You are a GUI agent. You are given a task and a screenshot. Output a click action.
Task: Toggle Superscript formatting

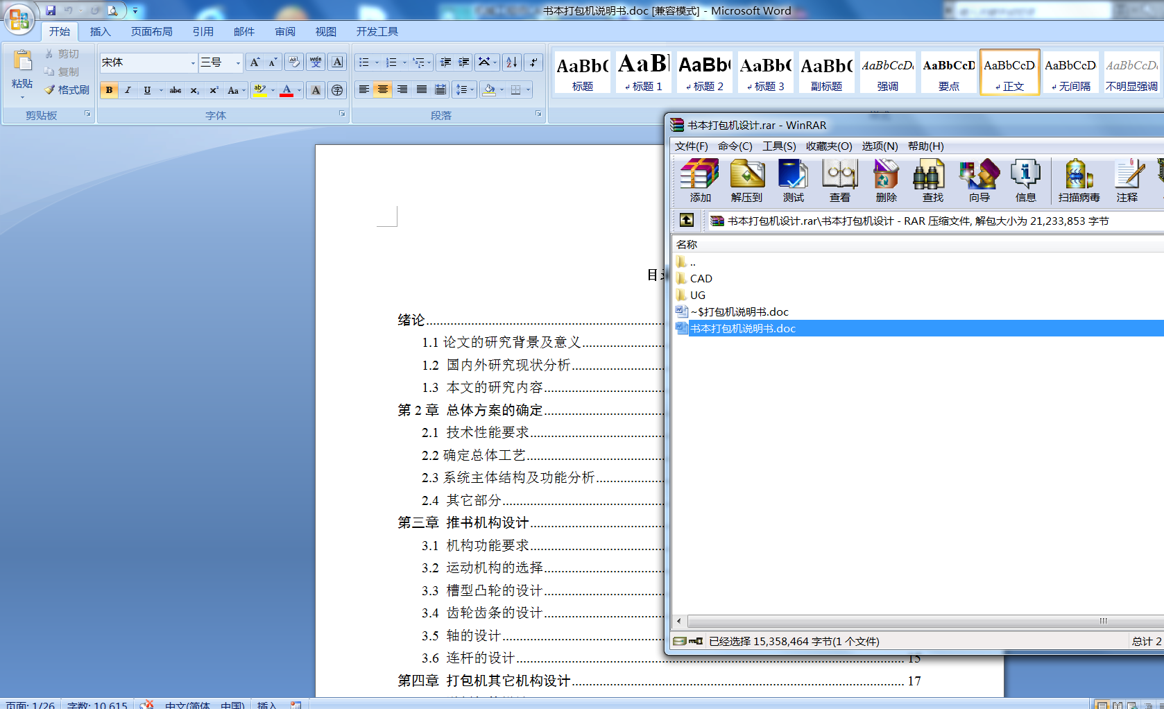(x=214, y=90)
